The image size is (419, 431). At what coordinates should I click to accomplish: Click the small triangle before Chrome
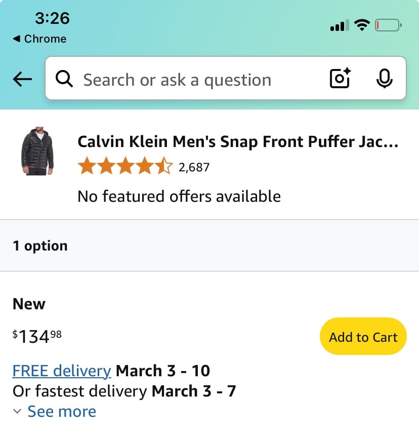point(17,39)
